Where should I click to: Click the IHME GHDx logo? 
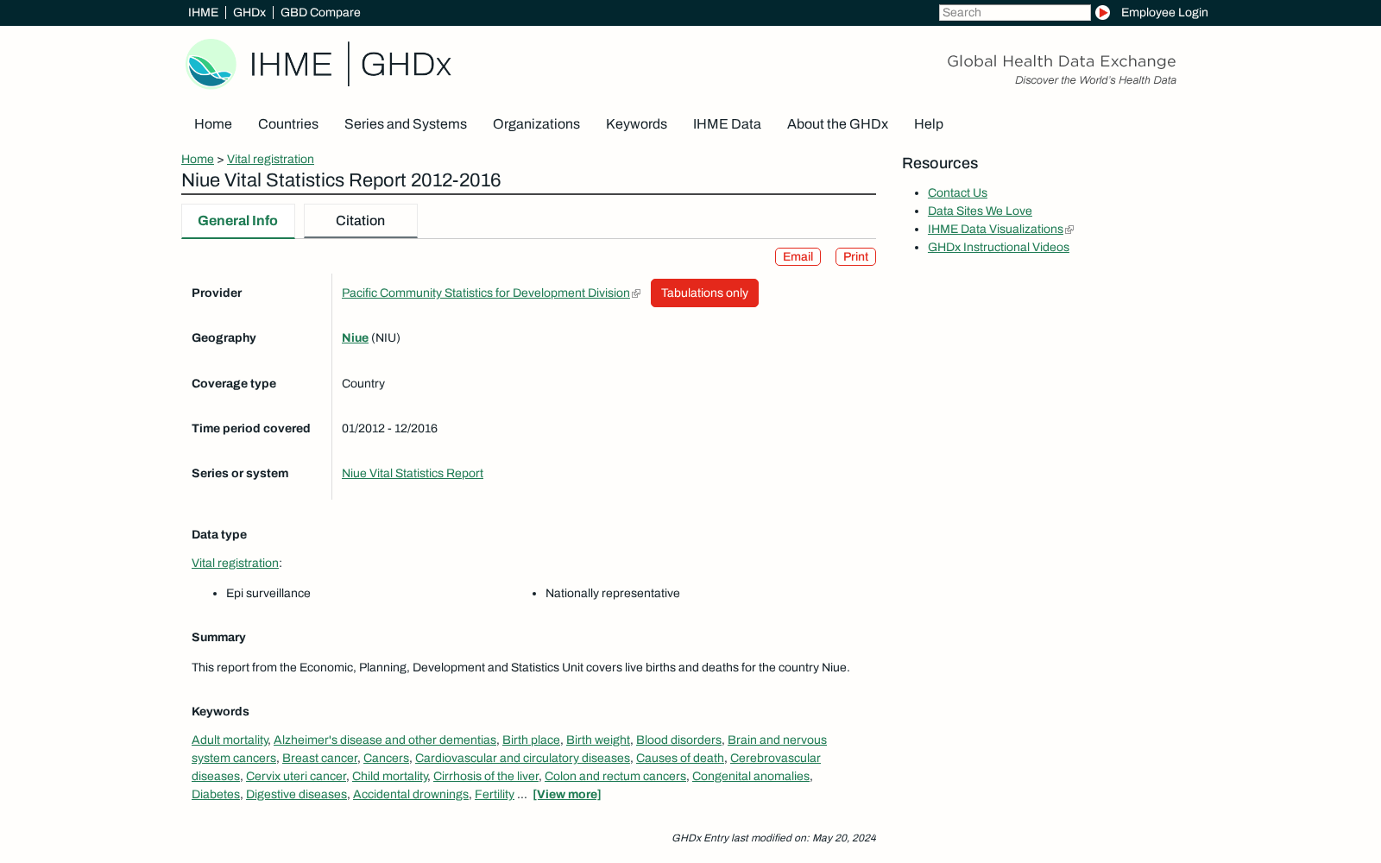(x=318, y=64)
